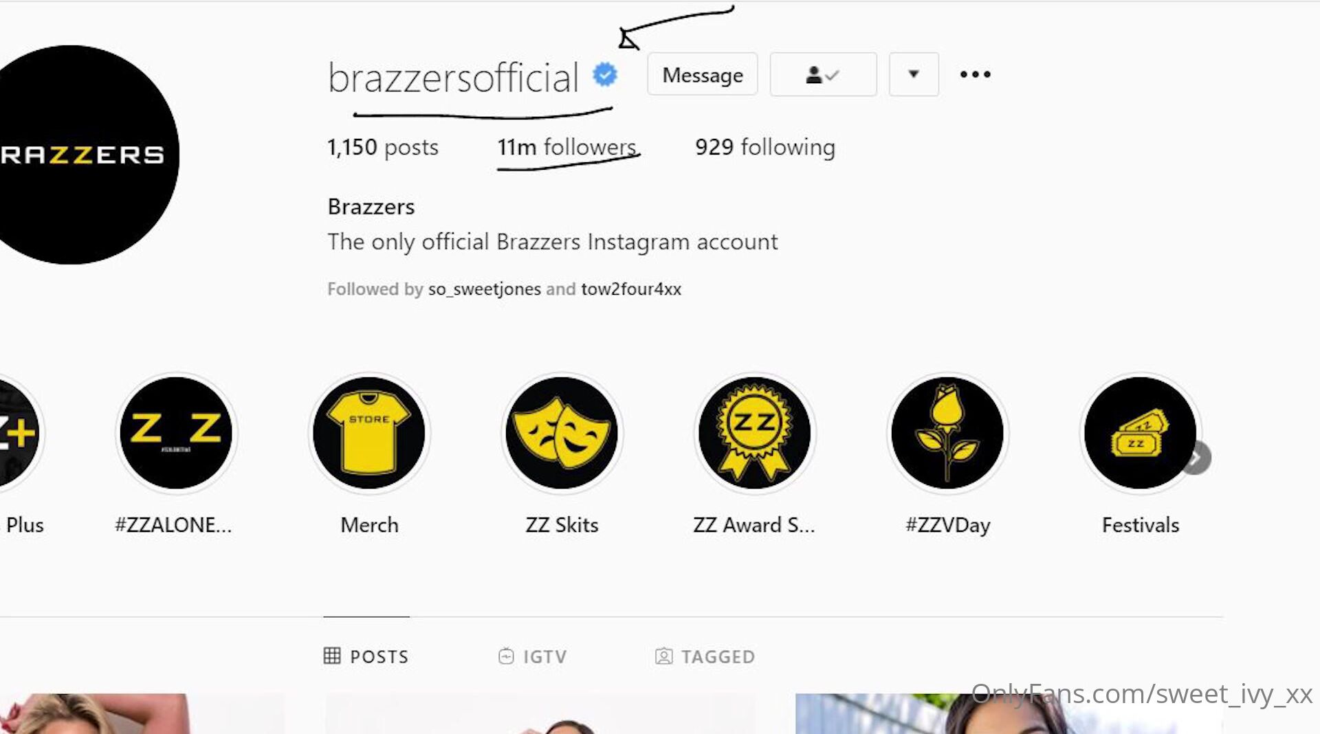Image resolution: width=1320 pixels, height=734 pixels.
Task: Open the ZZ Award S... highlight
Action: point(755,433)
